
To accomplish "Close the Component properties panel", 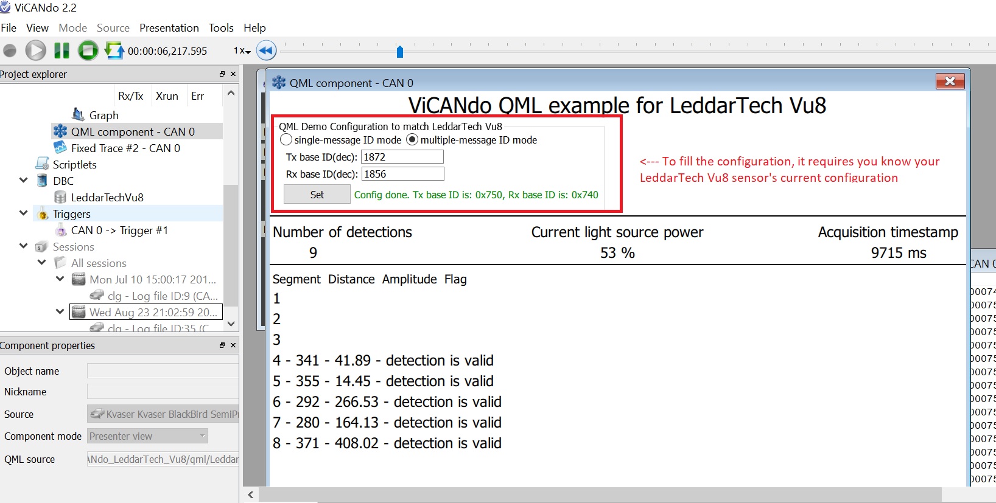I will 233,345.
